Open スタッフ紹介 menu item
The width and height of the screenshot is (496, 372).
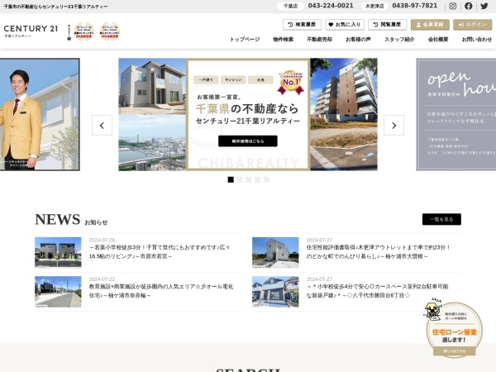pos(399,39)
